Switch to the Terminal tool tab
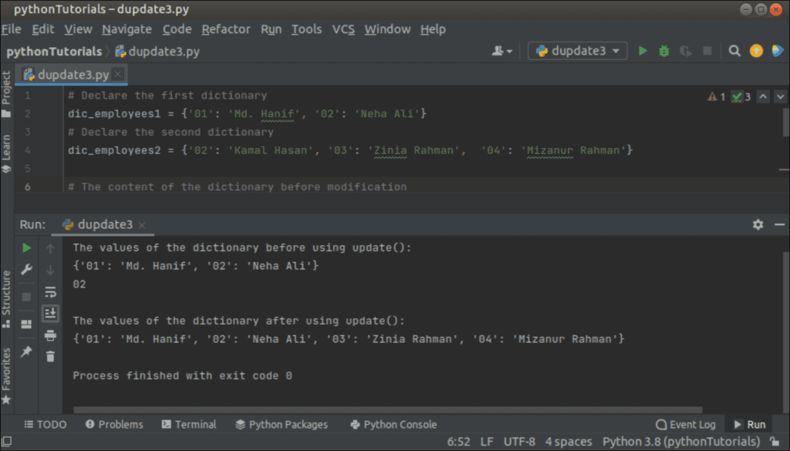Image resolution: width=790 pixels, height=451 pixels. coord(189,424)
